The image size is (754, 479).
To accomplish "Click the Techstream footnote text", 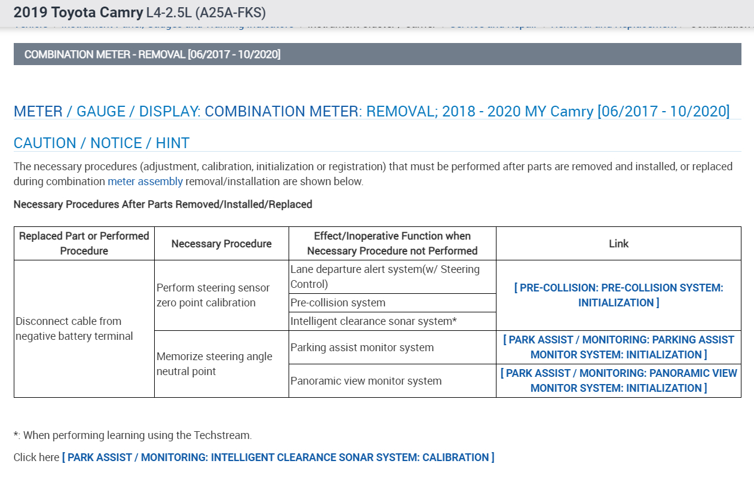I will [133, 435].
